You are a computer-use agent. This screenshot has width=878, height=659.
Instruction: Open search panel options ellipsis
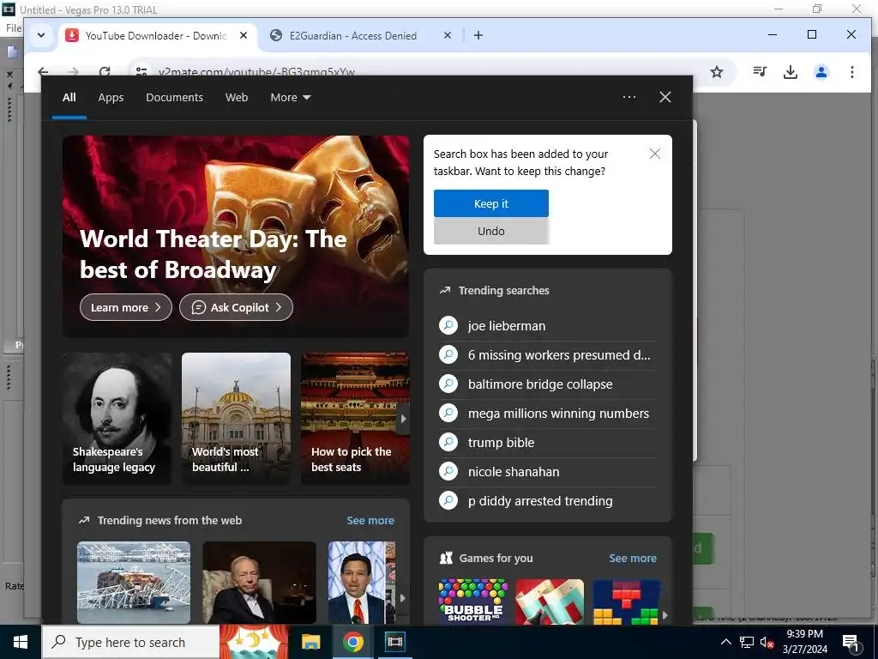(x=628, y=97)
